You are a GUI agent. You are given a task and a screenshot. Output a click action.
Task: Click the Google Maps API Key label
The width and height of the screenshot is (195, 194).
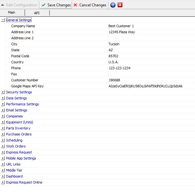tap(27, 86)
